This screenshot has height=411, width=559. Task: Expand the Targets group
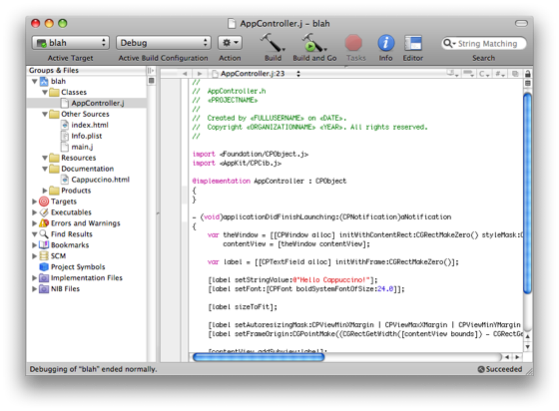coord(35,202)
